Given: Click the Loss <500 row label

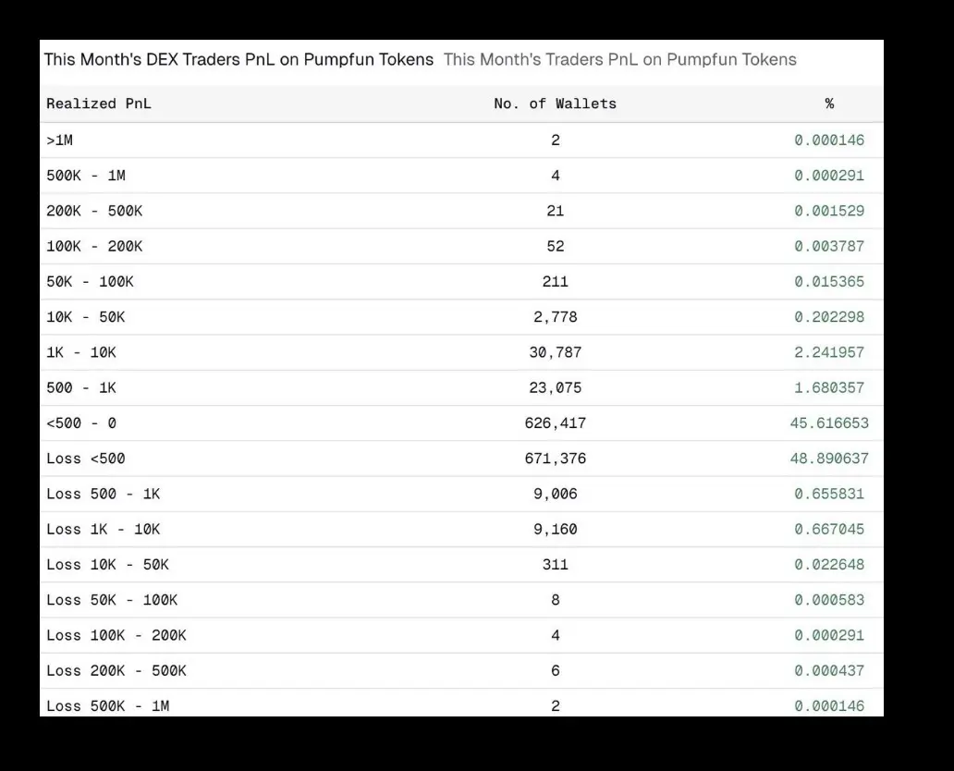Looking at the screenshot, I should [86, 459].
